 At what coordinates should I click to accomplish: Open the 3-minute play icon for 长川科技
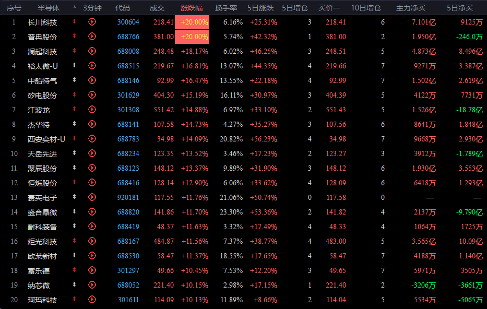92,22
